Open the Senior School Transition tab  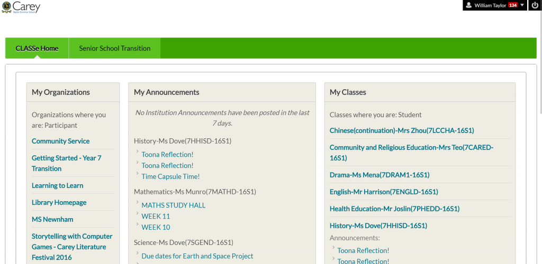click(x=115, y=48)
